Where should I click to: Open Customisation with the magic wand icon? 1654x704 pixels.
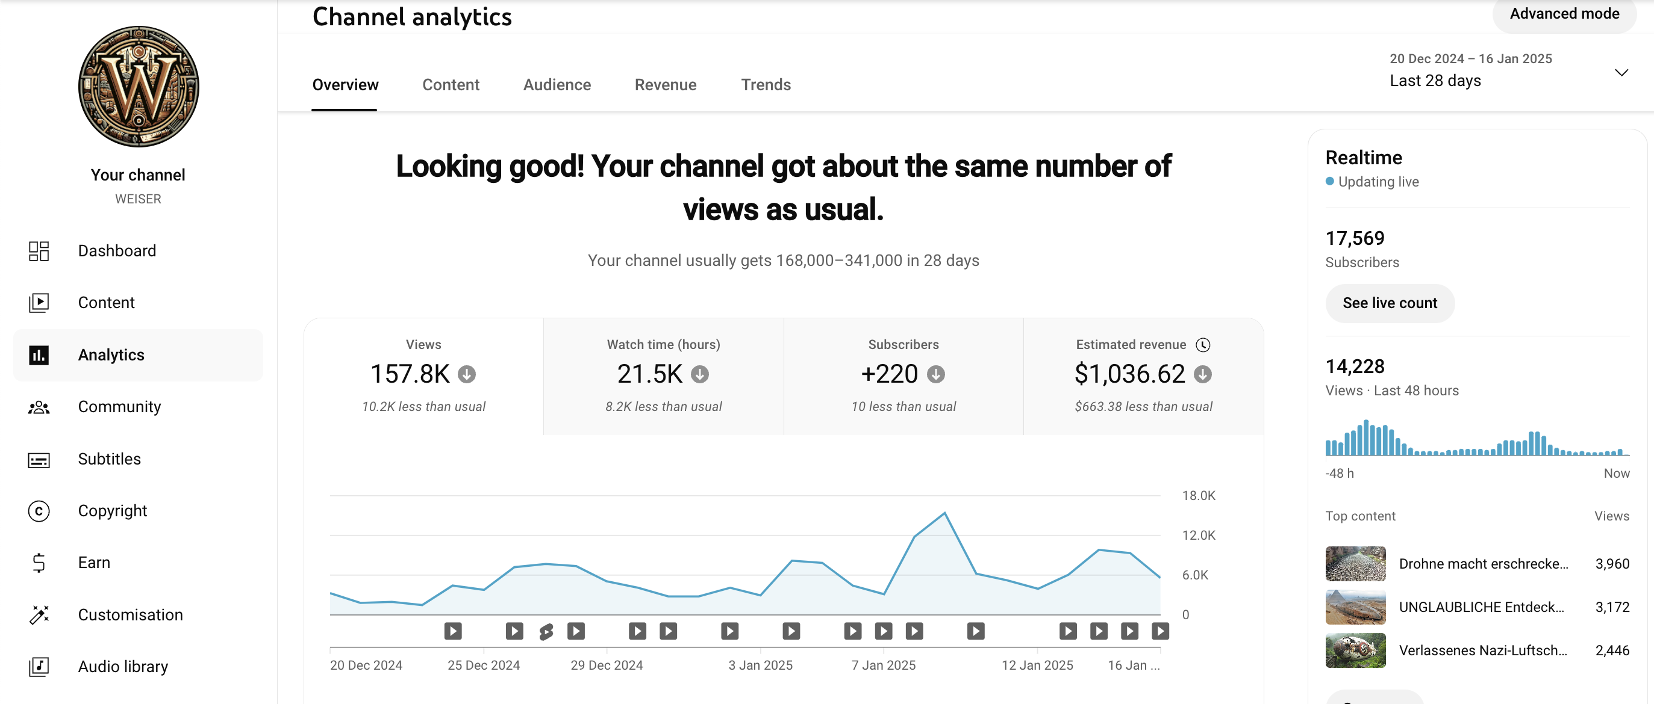click(x=39, y=615)
